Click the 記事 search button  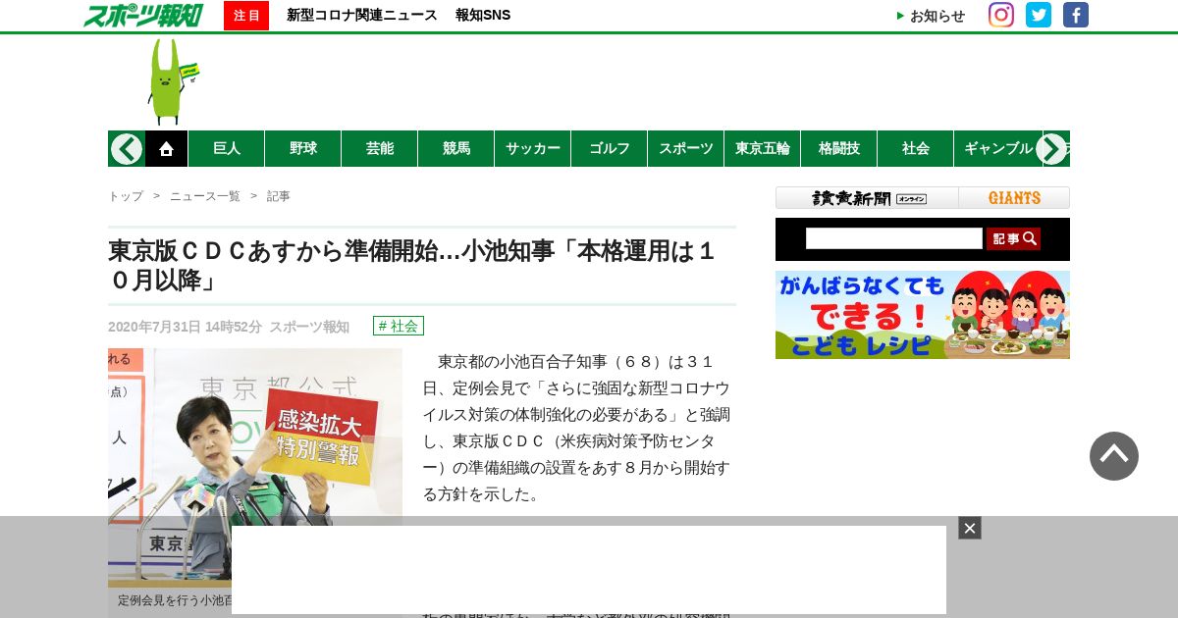[x=1013, y=238]
